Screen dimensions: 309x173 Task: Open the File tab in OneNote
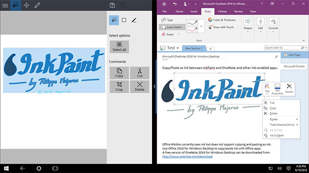point(164,12)
